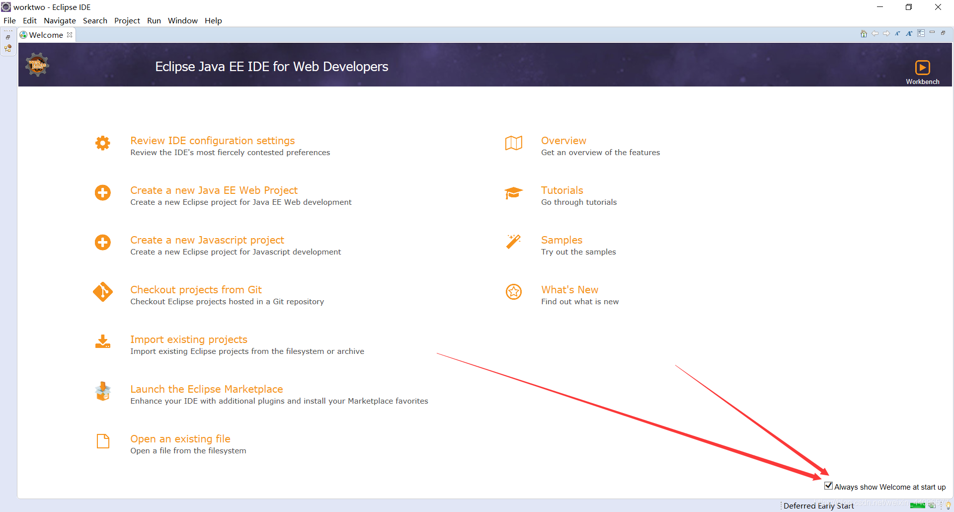Click the plus icon for Java EE Web Project
The height and width of the screenshot is (512, 954).
coord(103,193)
